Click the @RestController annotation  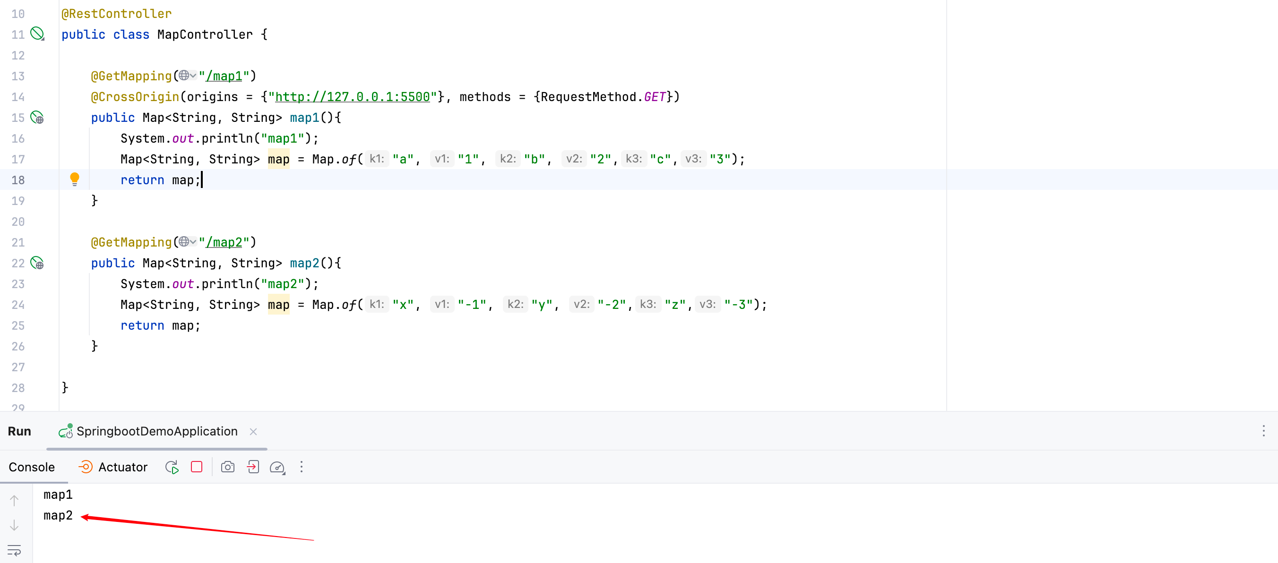point(116,13)
